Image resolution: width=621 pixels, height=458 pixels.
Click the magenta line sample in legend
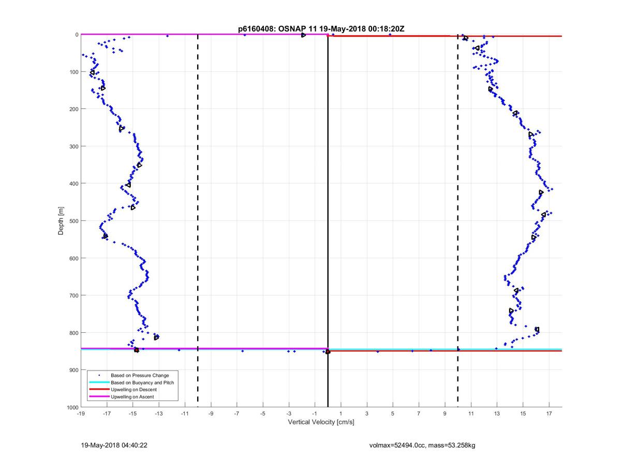[99, 396]
